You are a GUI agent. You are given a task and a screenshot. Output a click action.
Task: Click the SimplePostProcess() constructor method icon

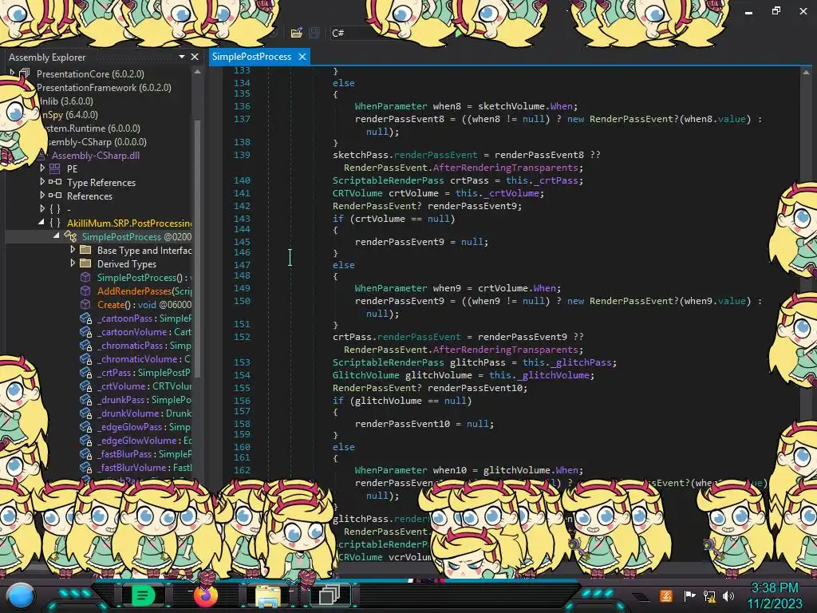(85, 277)
